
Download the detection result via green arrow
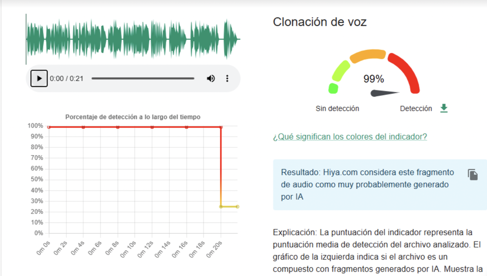pyautogui.click(x=444, y=108)
